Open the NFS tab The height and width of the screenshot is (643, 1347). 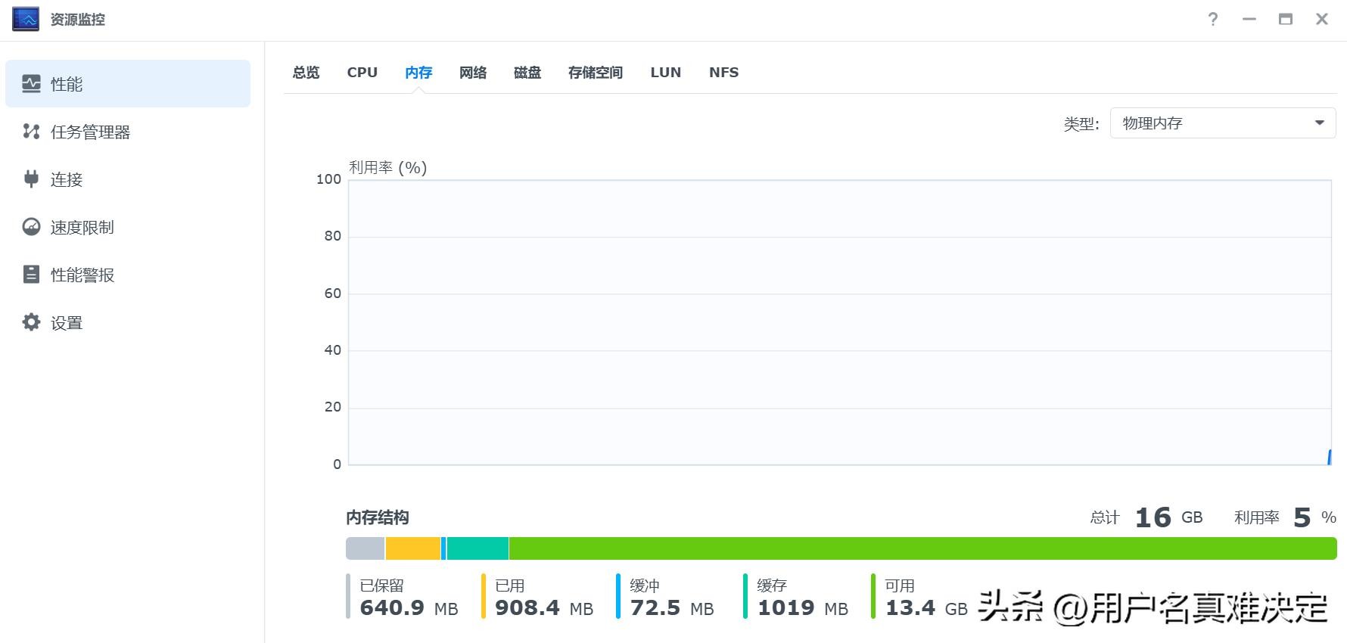pyautogui.click(x=723, y=73)
